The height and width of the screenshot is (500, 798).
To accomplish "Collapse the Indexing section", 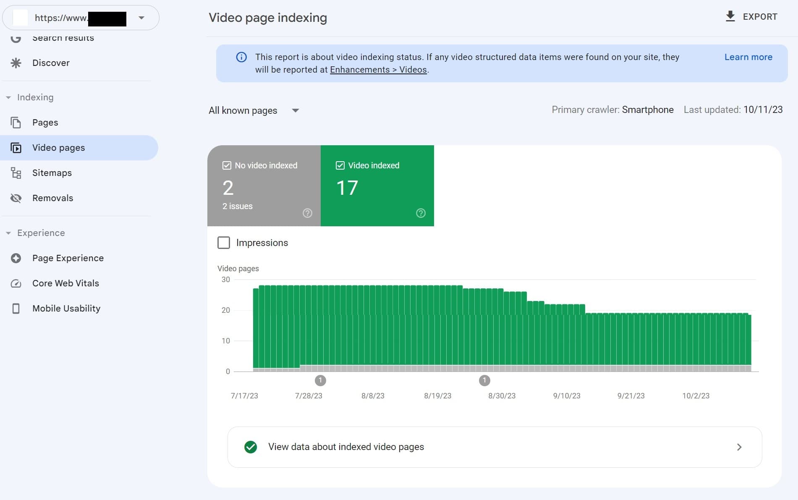I will click(x=8, y=97).
